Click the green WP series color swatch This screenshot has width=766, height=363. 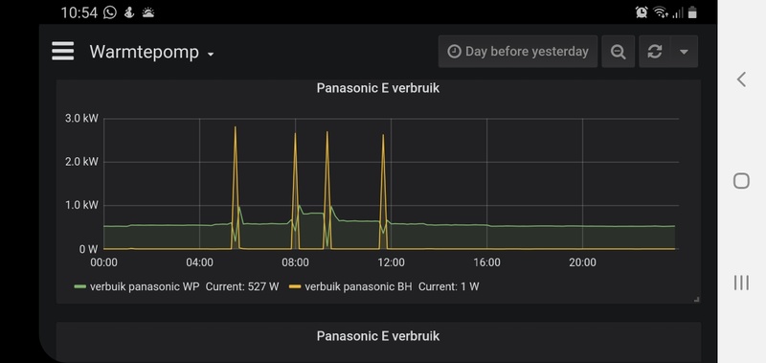(80, 286)
